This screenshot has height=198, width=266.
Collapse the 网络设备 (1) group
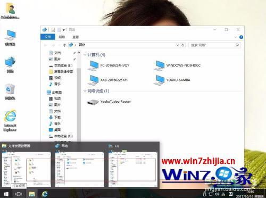pyautogui.click(x=85, y=91)
